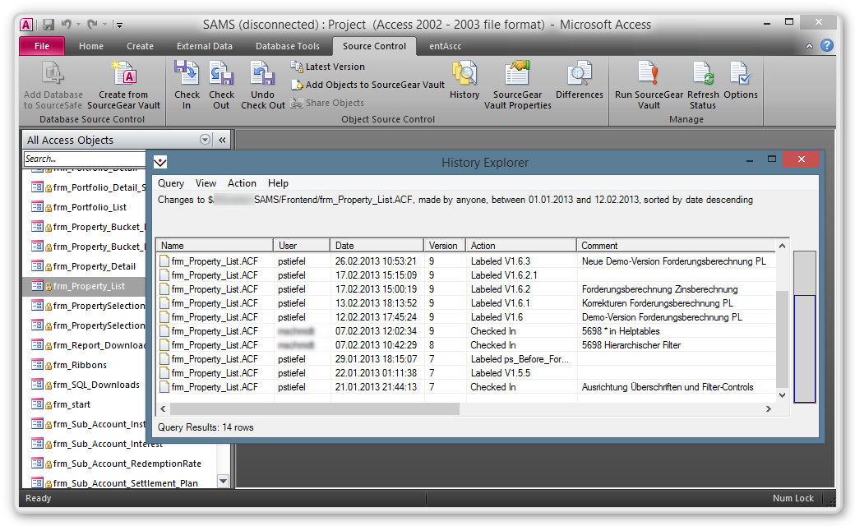Click Create from SourceGear Vault

point(124,85)
